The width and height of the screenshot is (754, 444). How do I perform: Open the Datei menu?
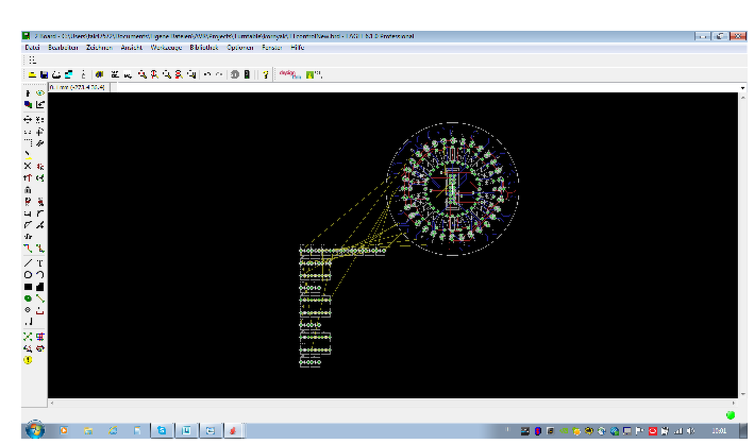tap(32, 48)
